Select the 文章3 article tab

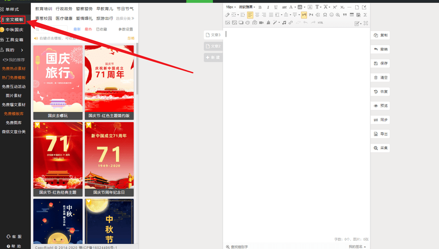pyautogui.click(x=213, y=35)
